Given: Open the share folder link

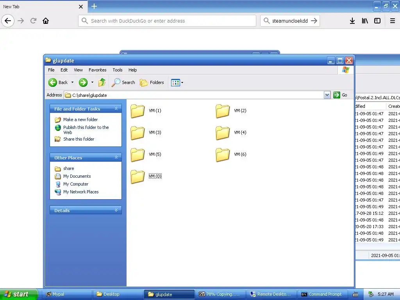Looking at the screenshot, I should 68,168.
